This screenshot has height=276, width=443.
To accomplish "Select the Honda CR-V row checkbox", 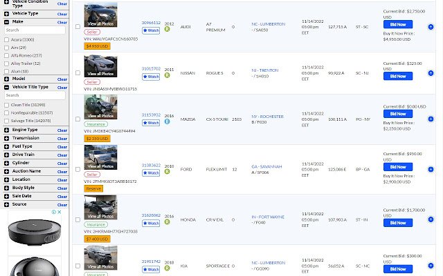I will (78, 219).
